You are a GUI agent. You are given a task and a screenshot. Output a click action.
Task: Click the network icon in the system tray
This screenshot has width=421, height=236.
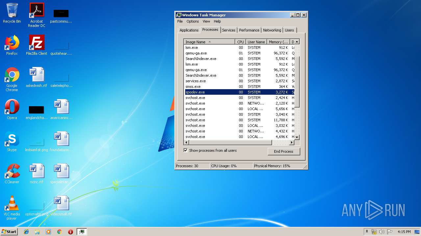pos(374,232)
